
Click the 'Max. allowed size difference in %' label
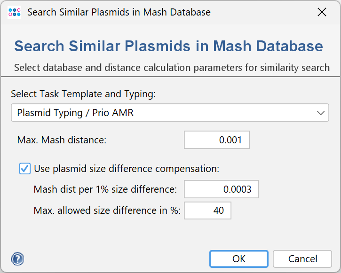107,211
